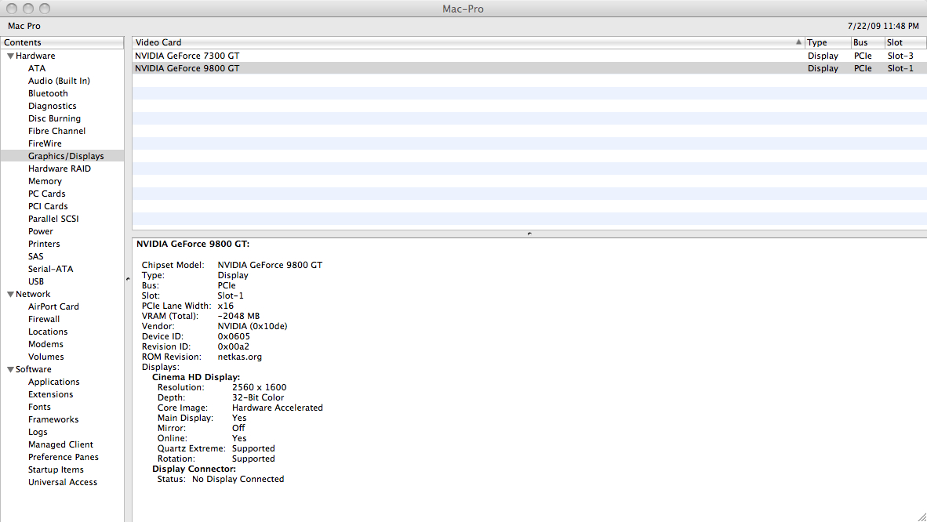The height and width of the screenshot is (522, 927).
Task: Click the Mac Pro label
Action: coord(24,26)
